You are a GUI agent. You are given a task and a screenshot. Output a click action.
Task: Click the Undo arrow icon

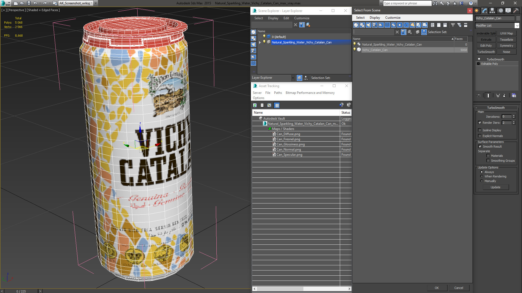coord(35,3)
